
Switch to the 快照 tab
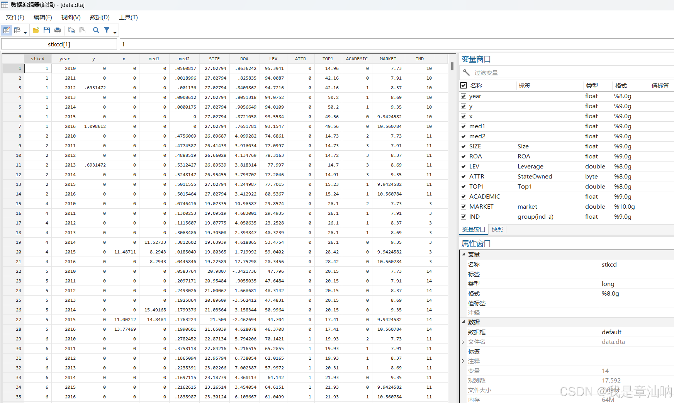pyautogui.click(x=497, y=229)
